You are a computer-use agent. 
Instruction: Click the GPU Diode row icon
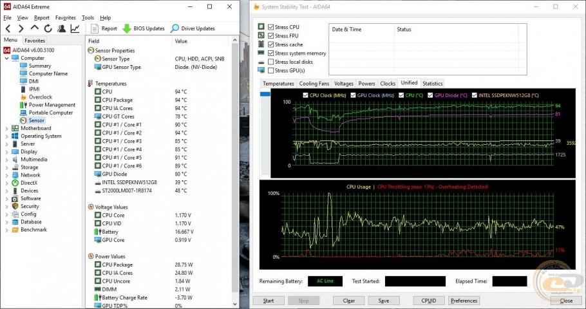pos(97,174)
